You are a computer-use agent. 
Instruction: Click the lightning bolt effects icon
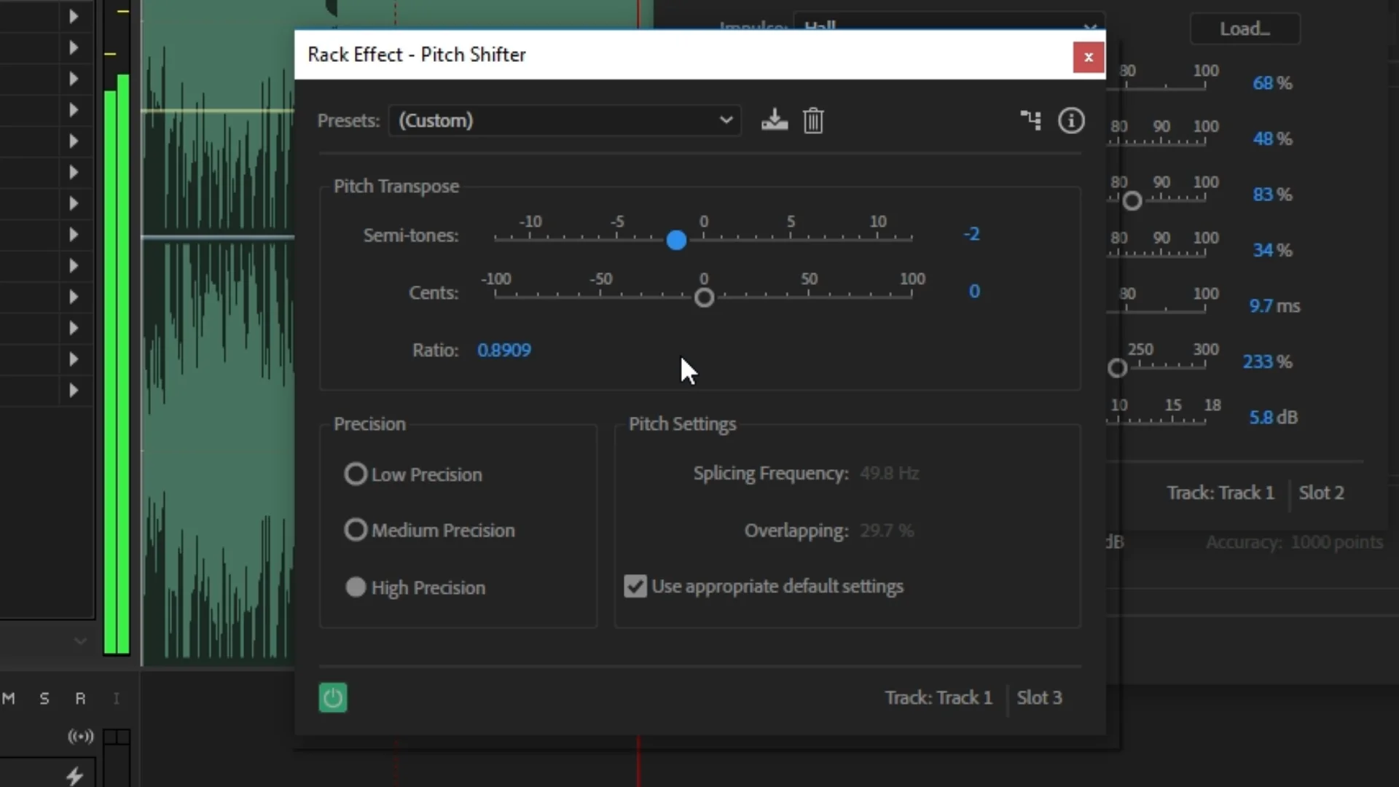point(74,775)
